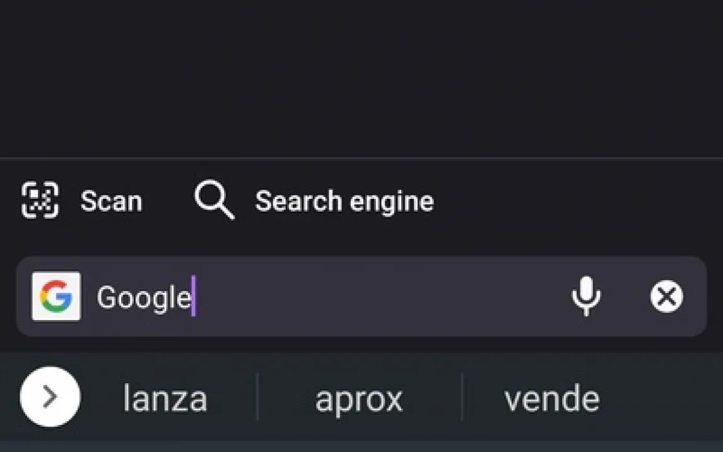This screenshot has width=723, height=452.
Task: Select the "lanza" keyboard suggestion
Action: click(x=165, y=398)
